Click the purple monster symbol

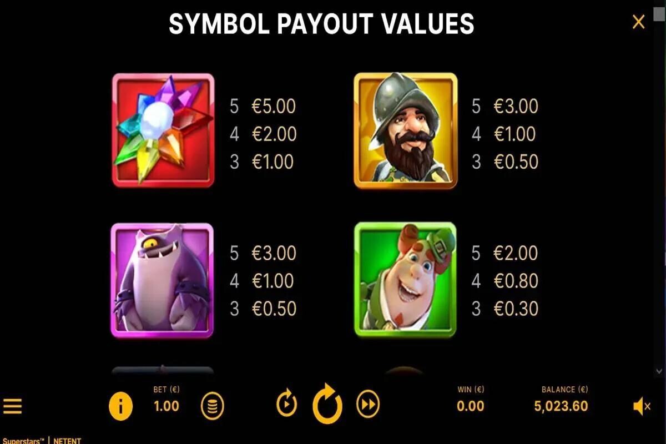(162, 280)
